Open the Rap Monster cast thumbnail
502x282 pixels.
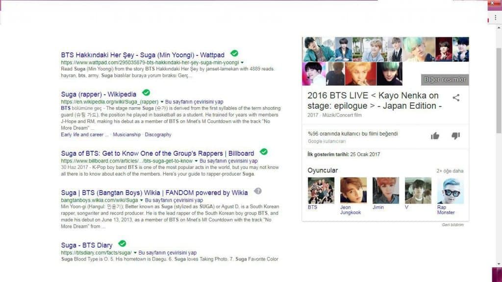[450, 190]
